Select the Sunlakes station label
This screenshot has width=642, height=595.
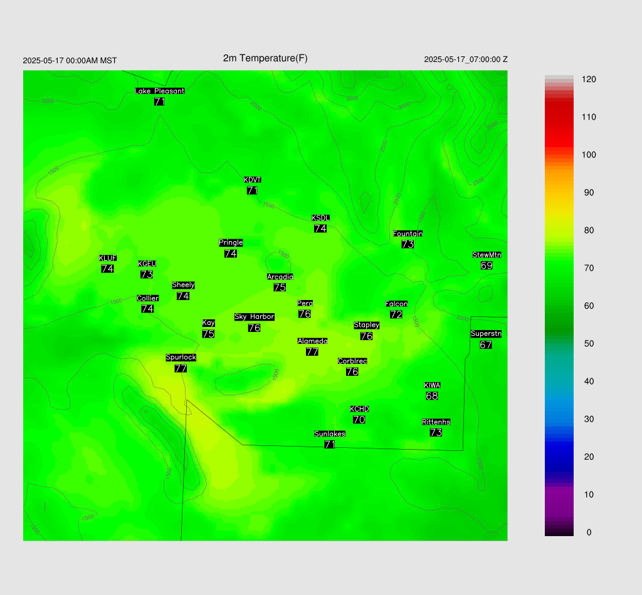pyautogui.click(x=330, y=434)
